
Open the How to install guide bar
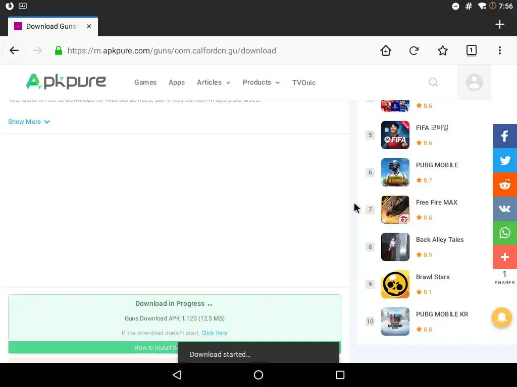pyautogui.click(x=175, y=348)
